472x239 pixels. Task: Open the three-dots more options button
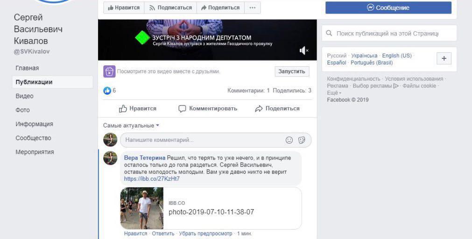click(x=252, y=8)
